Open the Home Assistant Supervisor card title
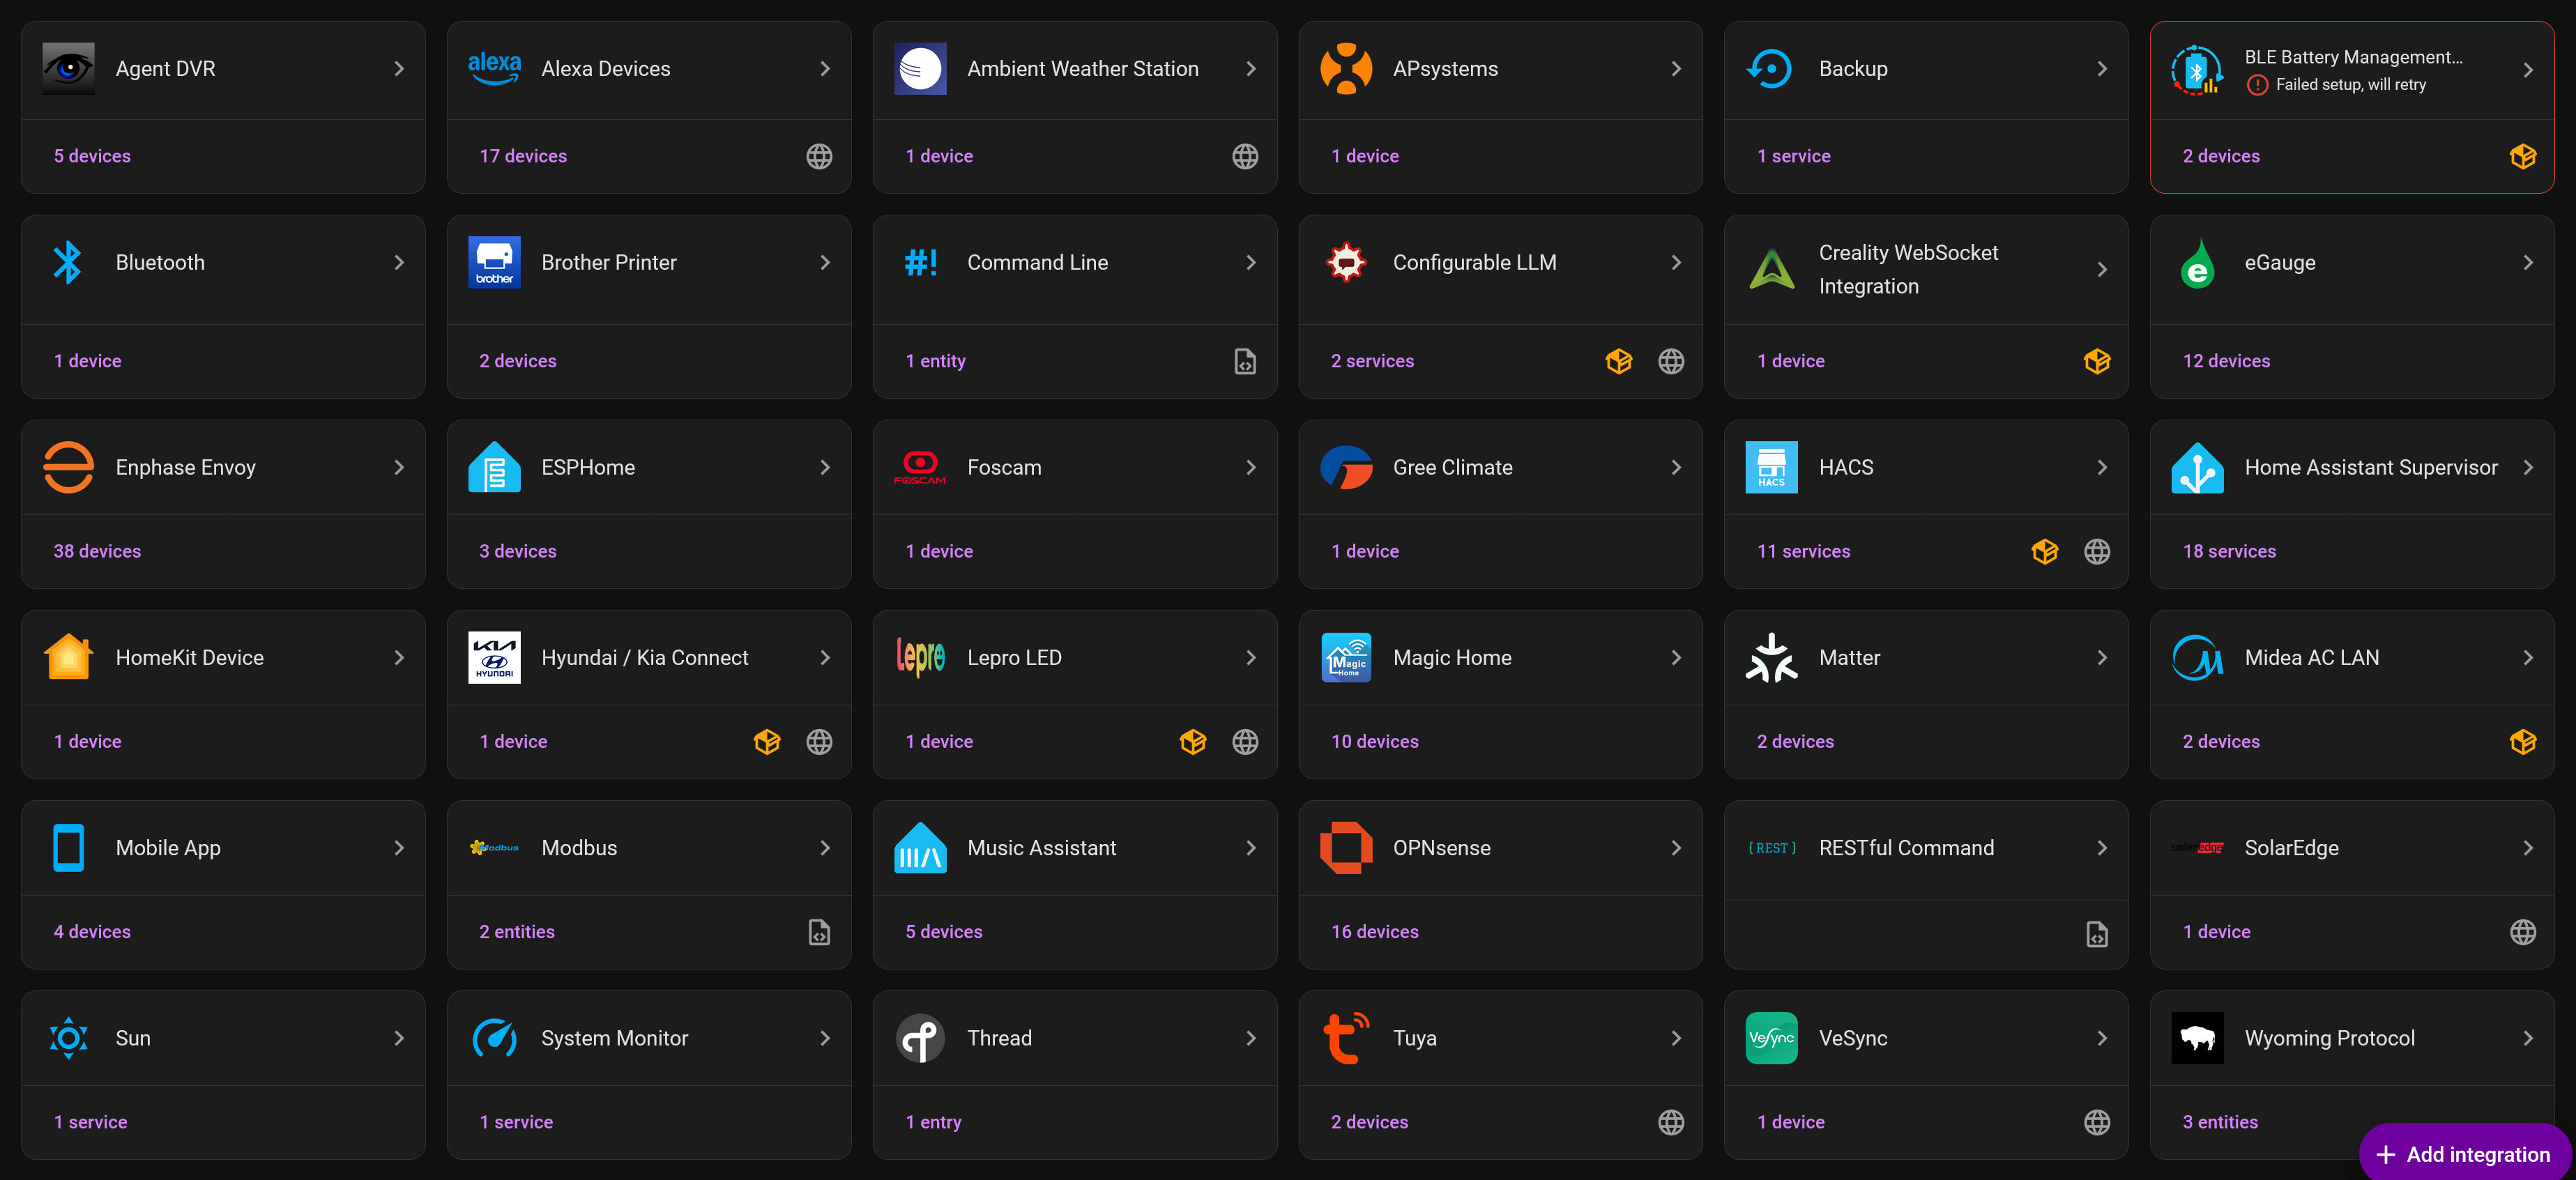Screen dimensions: 2576x1180 click(x=2370, y=467)
